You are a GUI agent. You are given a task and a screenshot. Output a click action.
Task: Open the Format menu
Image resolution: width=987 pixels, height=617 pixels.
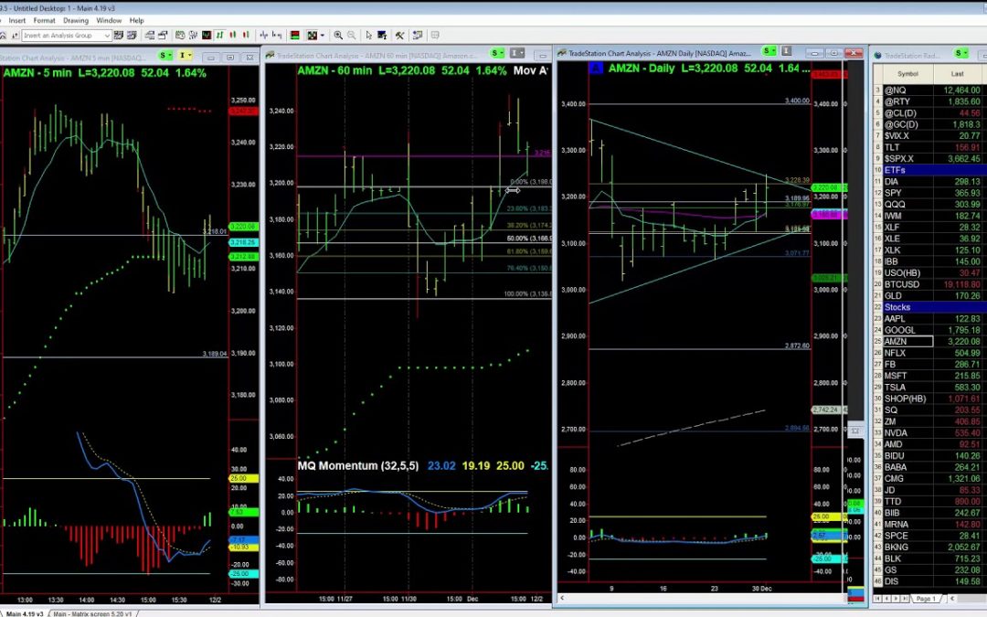(44, 20)
